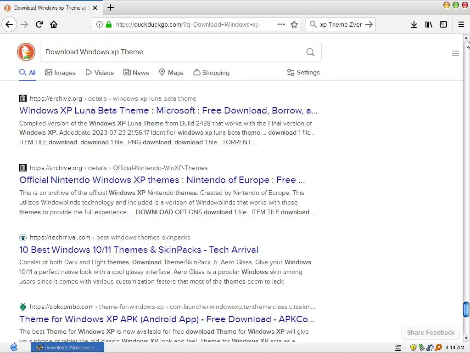470x353 pixels.
Task: Select the All search tab
Action: click(x=27, y=73)
